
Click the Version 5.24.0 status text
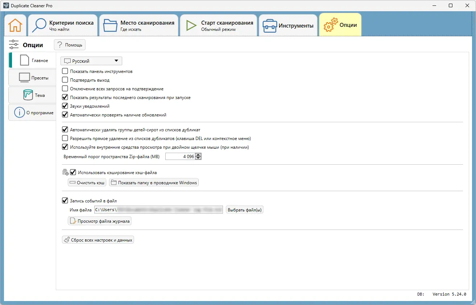(449, 294)
